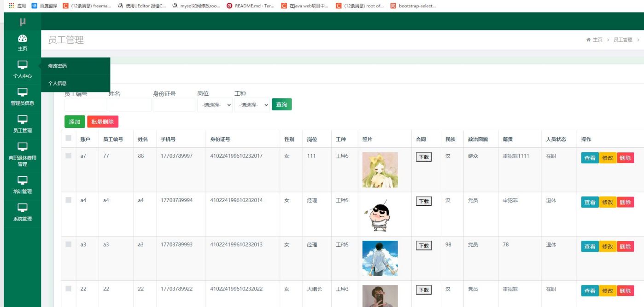644x307 pixels.
Task: Click 查看 for account a3
Action: pos(590,246)
